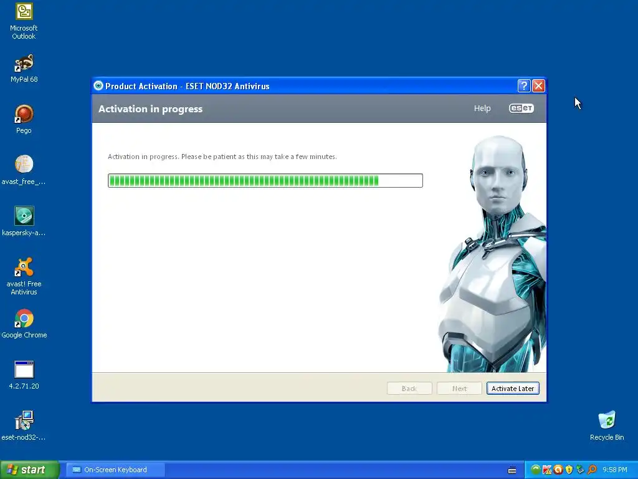Click the orange avast tray icon
638x479 pixels.
click(x=558, y=470)
